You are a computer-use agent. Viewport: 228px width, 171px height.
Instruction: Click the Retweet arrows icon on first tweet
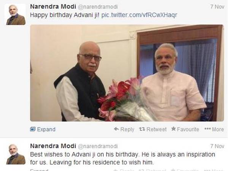pos(142,129)
